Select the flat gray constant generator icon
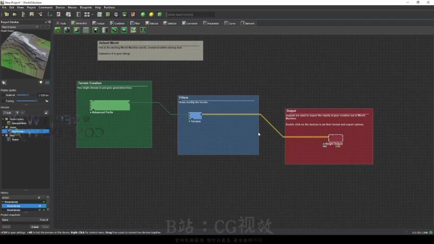434x244 pixels. click(86, 30)
